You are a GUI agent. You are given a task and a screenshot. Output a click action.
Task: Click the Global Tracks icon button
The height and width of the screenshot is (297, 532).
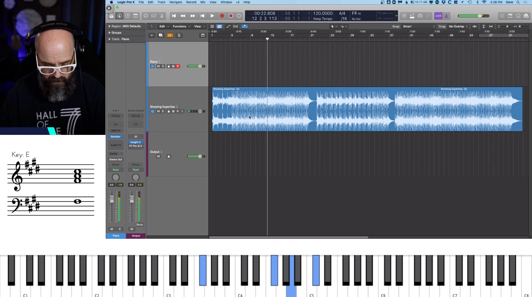point(203,35)
